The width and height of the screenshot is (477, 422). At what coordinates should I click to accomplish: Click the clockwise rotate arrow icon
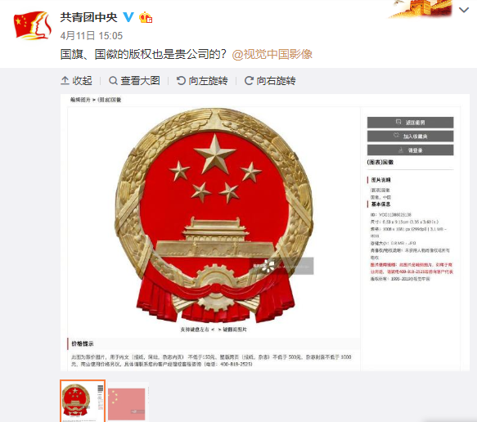(x=249, y=81)
